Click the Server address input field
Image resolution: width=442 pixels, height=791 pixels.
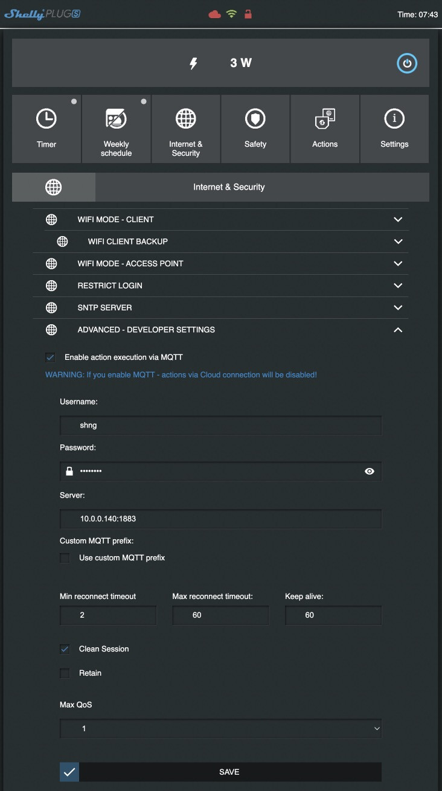(x=220, y=519)
